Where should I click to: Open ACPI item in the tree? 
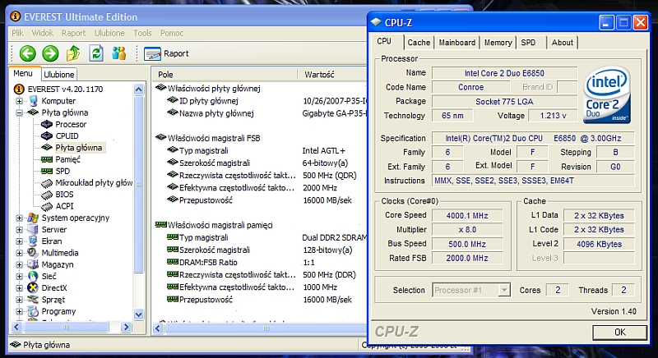tap(64, 206)
